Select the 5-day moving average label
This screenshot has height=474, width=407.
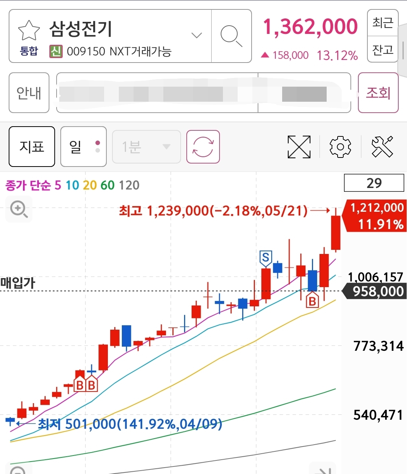(58, 185)
